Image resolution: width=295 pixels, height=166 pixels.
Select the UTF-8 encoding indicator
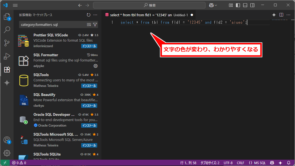(x=228, y=163)
